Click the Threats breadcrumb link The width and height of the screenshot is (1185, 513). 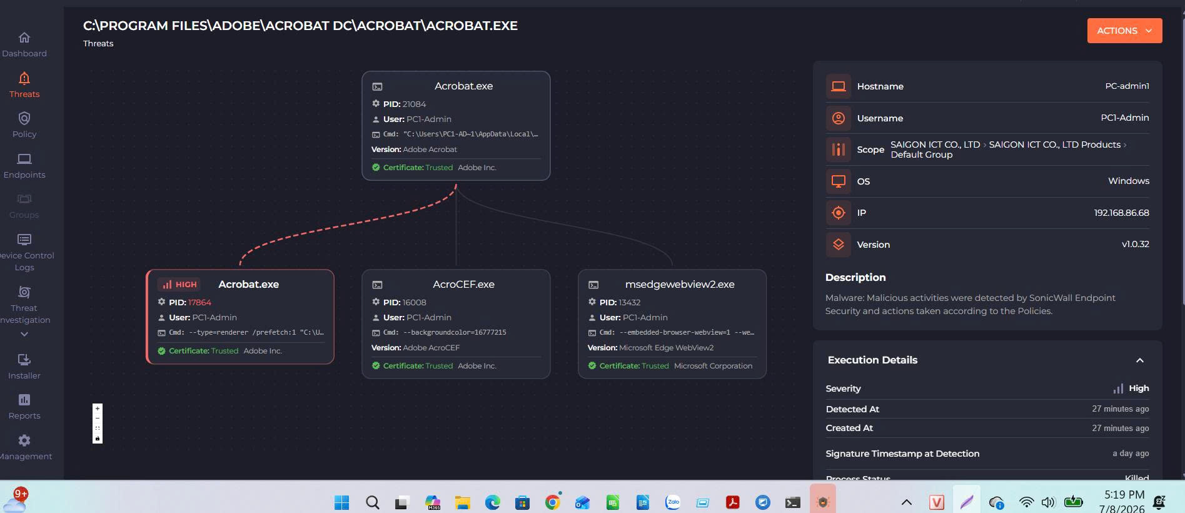98,43
